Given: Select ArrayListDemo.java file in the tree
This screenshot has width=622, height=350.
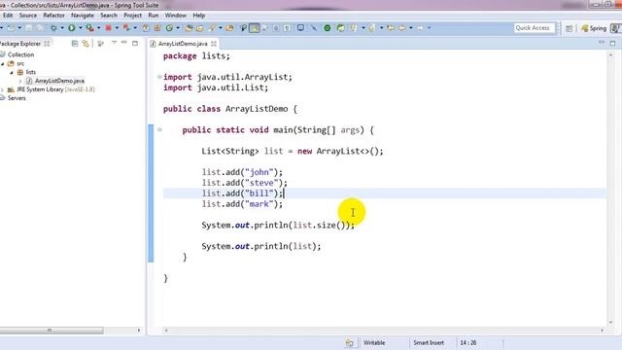Looking at the screenshot, I should click(59, 81).
